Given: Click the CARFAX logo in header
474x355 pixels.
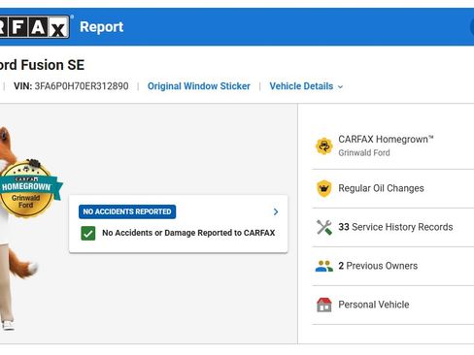Looking at the screenshot, I should pos(34,27).
